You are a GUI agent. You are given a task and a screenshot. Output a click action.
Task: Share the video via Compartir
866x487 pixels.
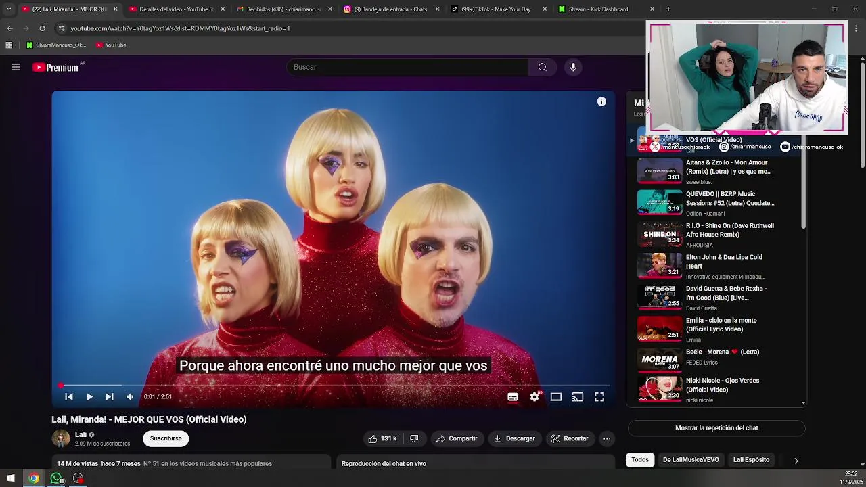click(x=457, y=438)
